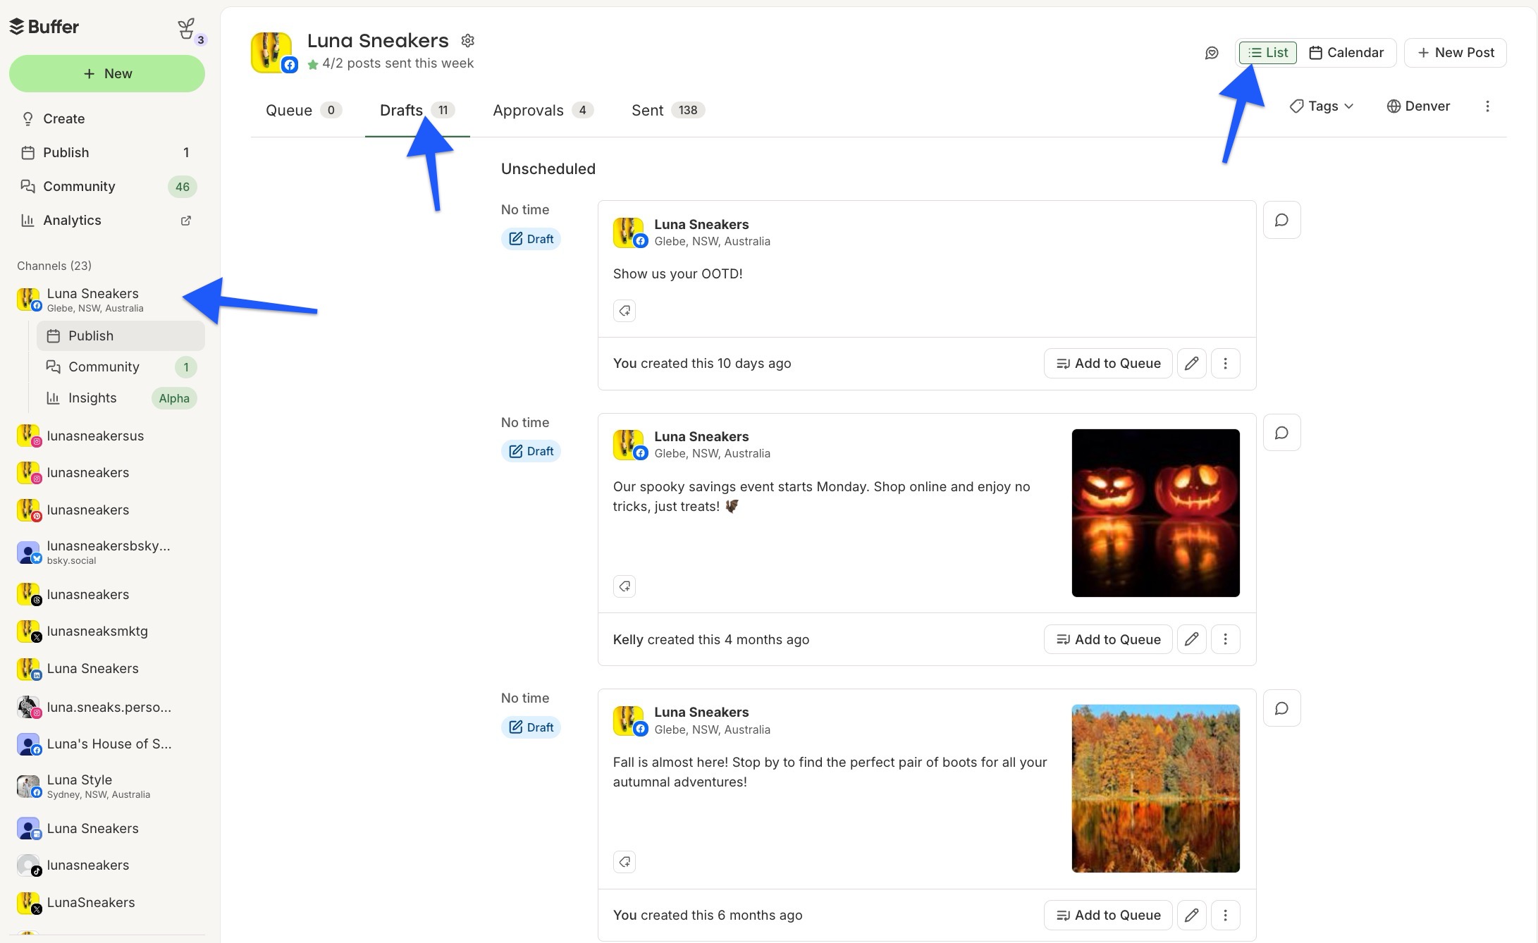1538x943 pixels.
Task: Edit the Show us your OOTD draft
Action: click(x=1191, y=364)
